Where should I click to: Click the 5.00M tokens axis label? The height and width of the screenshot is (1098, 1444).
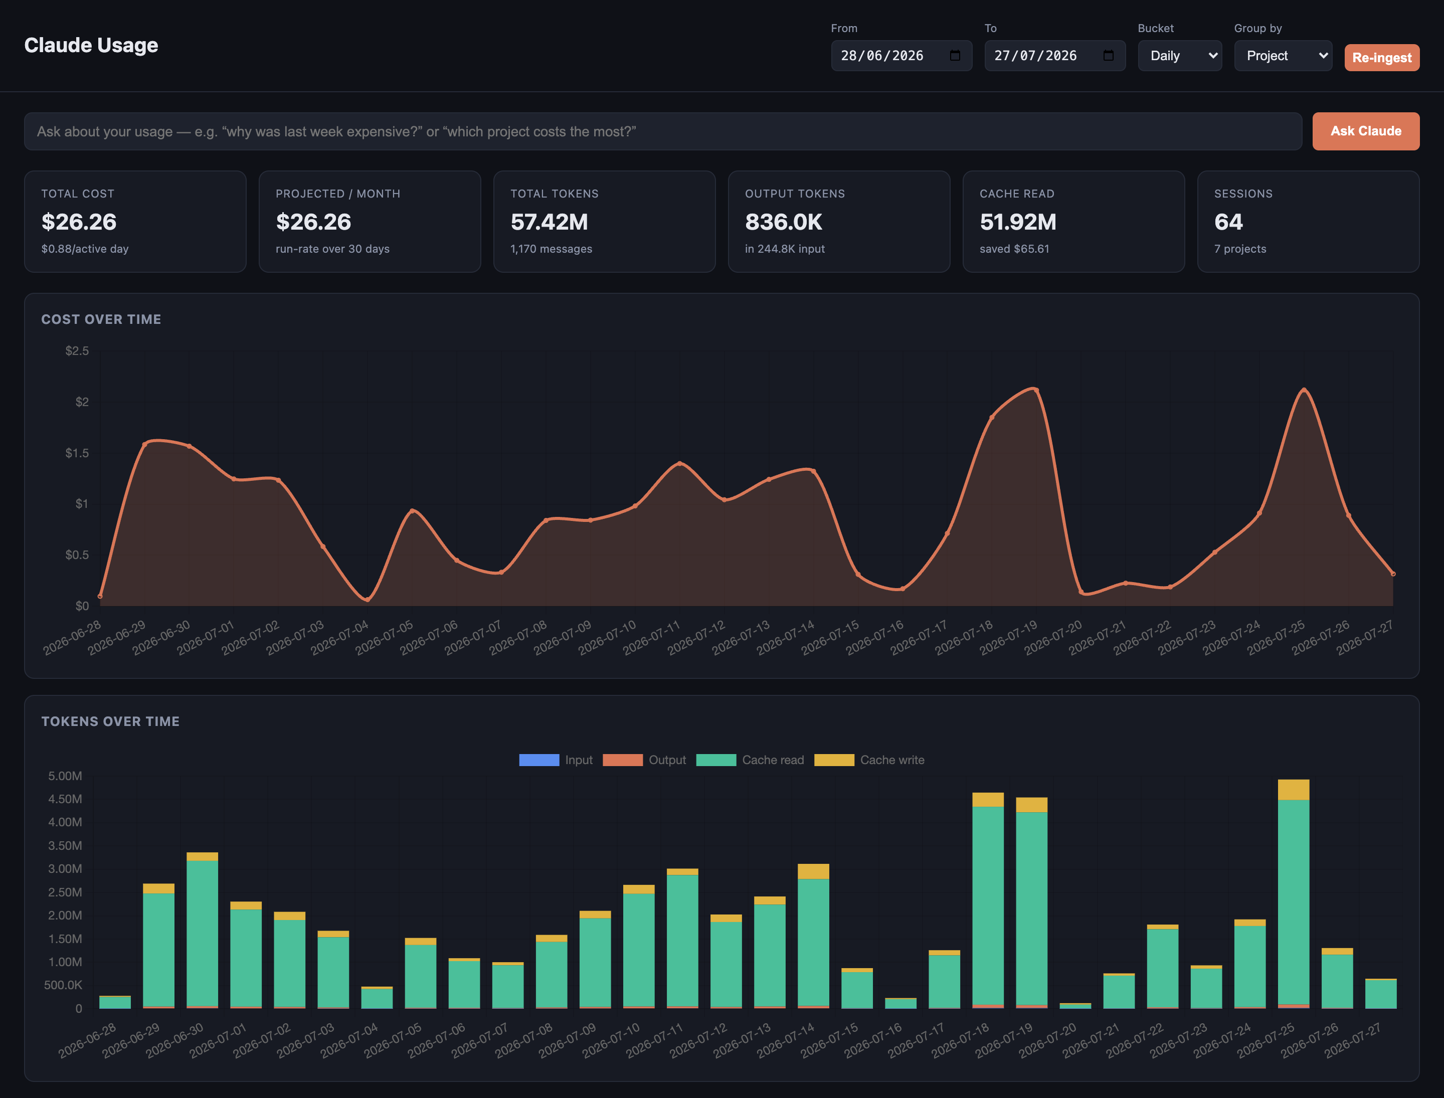pos(65,776)
